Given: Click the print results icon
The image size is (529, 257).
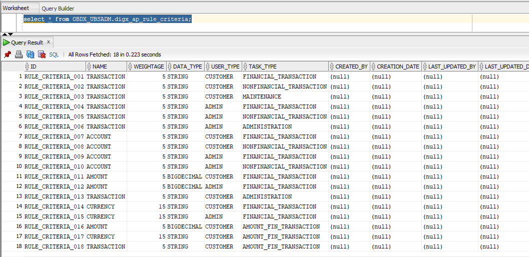Looking at the screenshot, I should 19,54.
